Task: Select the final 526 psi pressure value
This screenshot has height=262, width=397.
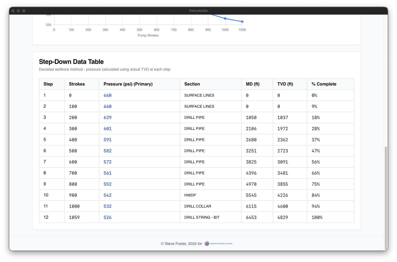Action: (107, 217)
